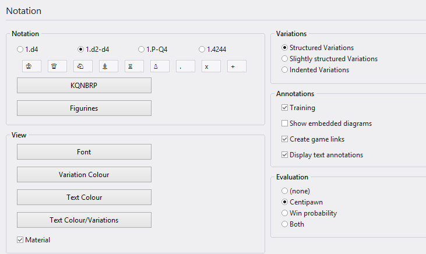Select the 1.4244 numeric notation
Viewport: 426px width, 254px height.
(x=202, y=50)
